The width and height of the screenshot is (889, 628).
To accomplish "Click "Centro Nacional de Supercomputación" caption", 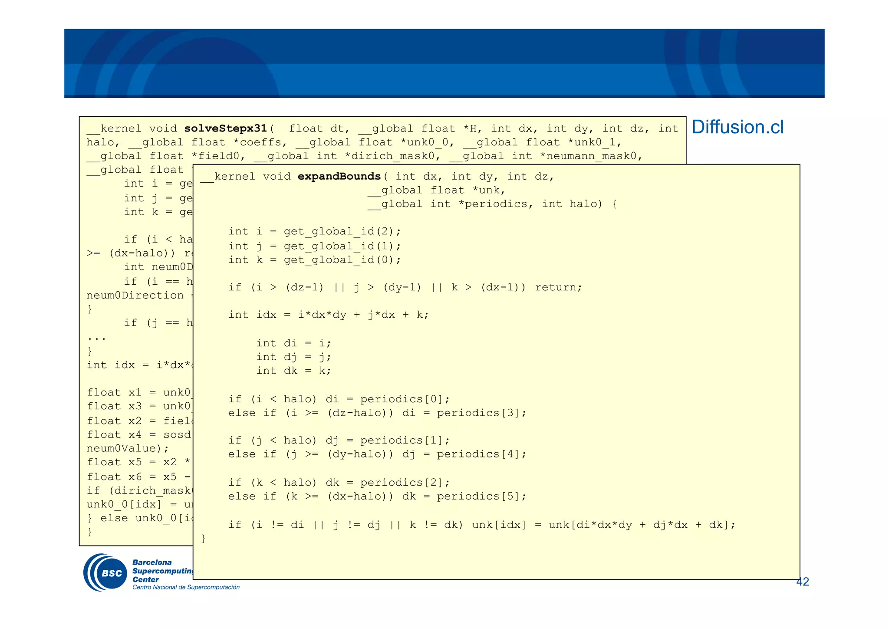I will point(186,587).
